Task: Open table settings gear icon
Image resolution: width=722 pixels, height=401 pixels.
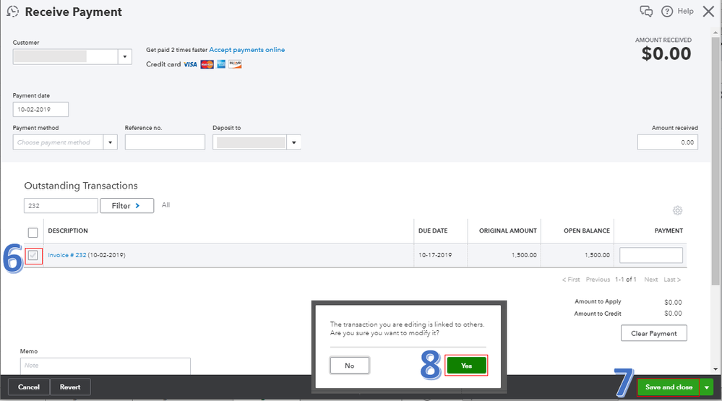Action: click(677, 210)
